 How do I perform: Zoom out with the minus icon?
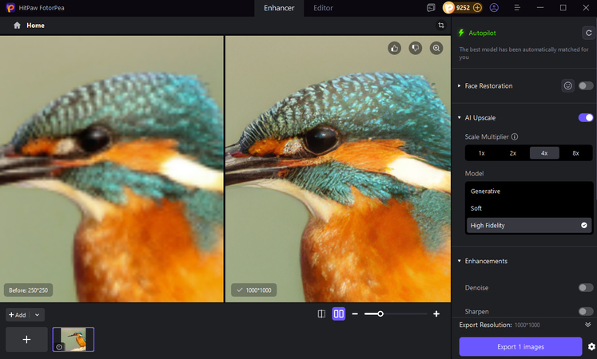355,314
